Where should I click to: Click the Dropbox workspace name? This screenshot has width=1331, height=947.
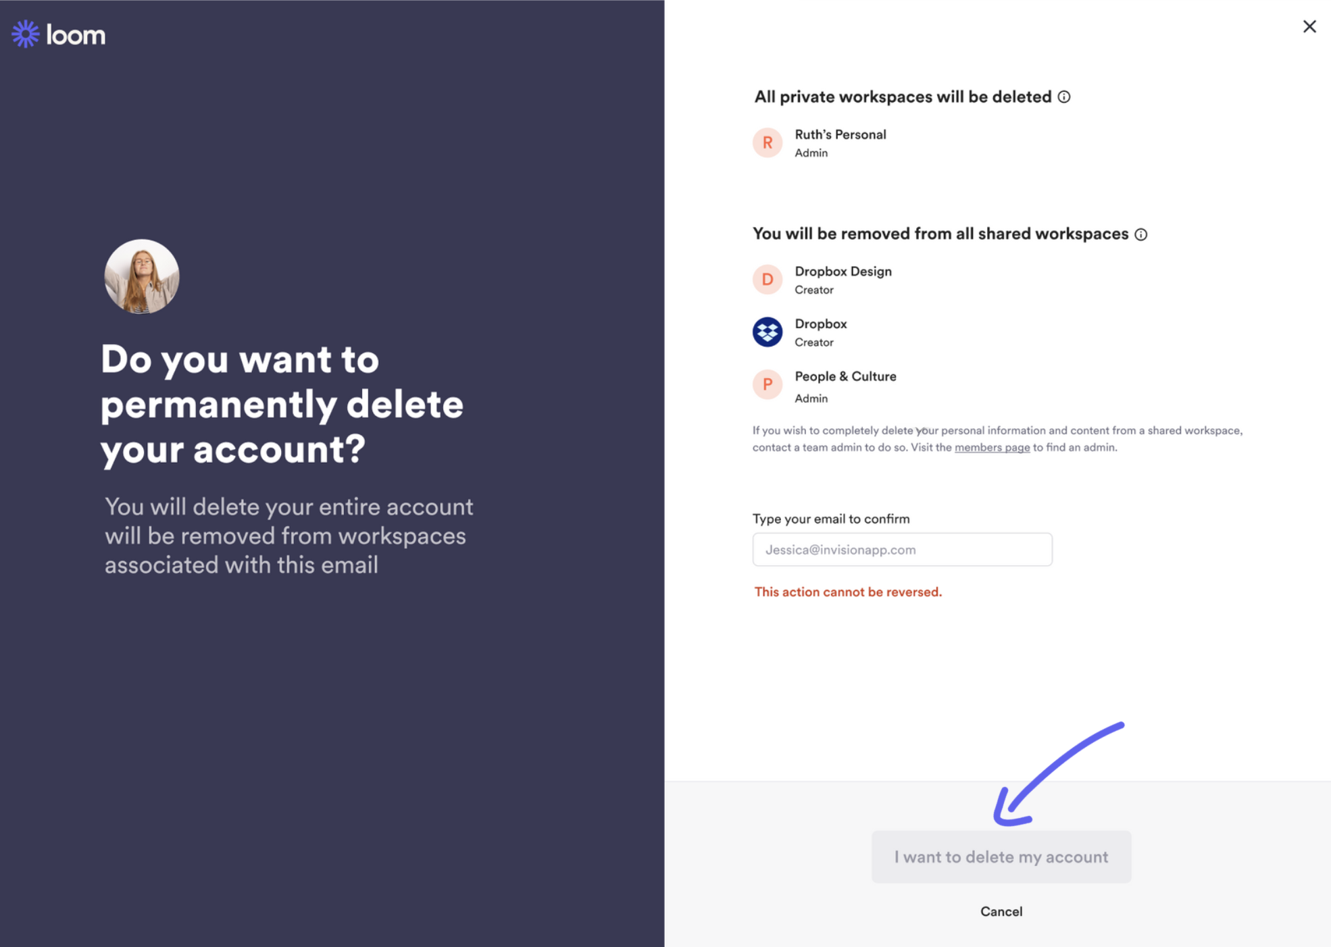point(821,324)
